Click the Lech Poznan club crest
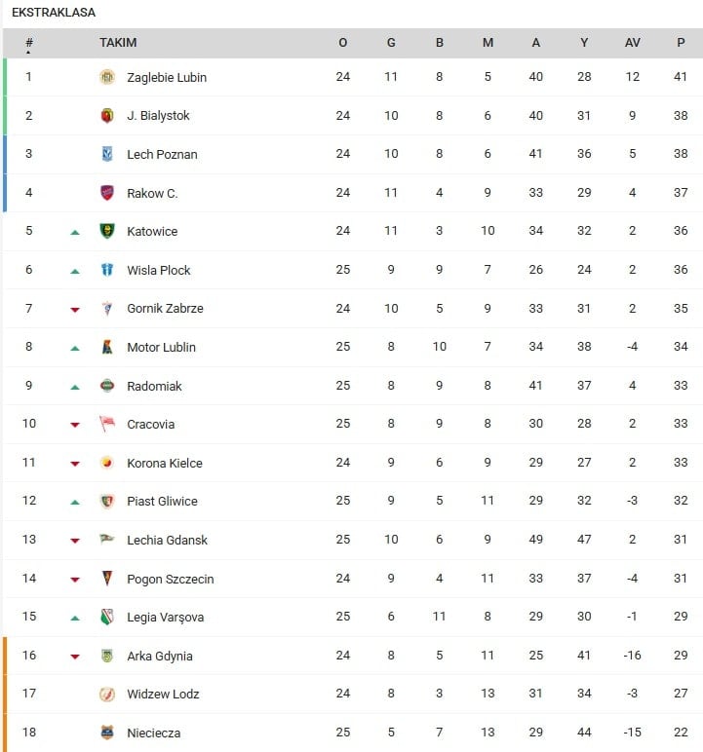Screen dimensions: 703x752 point(107,154)
